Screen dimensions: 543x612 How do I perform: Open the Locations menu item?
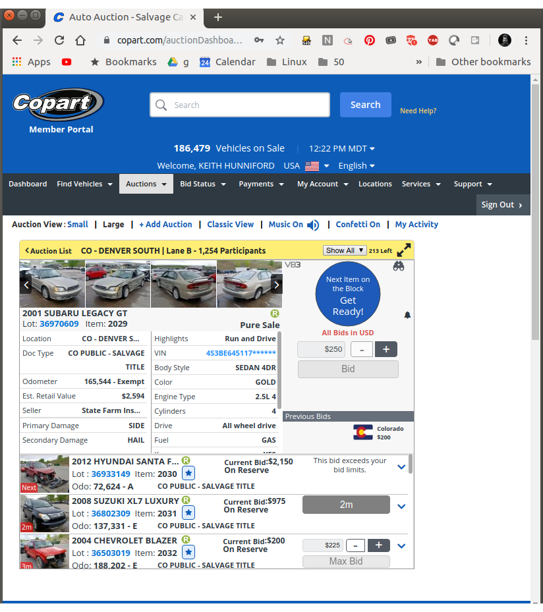point(375,184)
